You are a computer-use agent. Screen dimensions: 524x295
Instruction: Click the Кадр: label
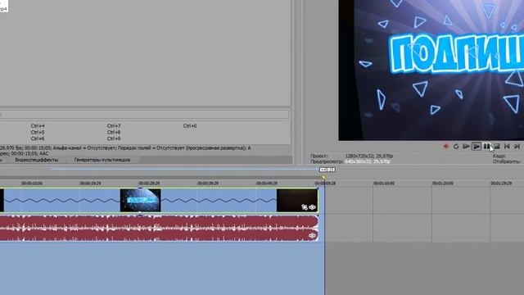pos(499,156)
